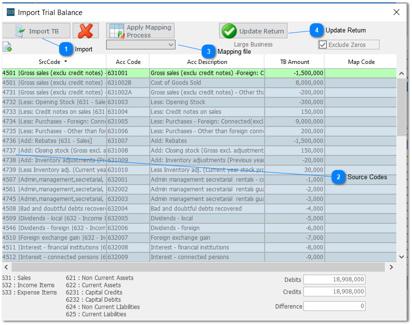Click the new-document icon with green plus
The width and height of the screenshot is (412, 325).
(6, 46)
